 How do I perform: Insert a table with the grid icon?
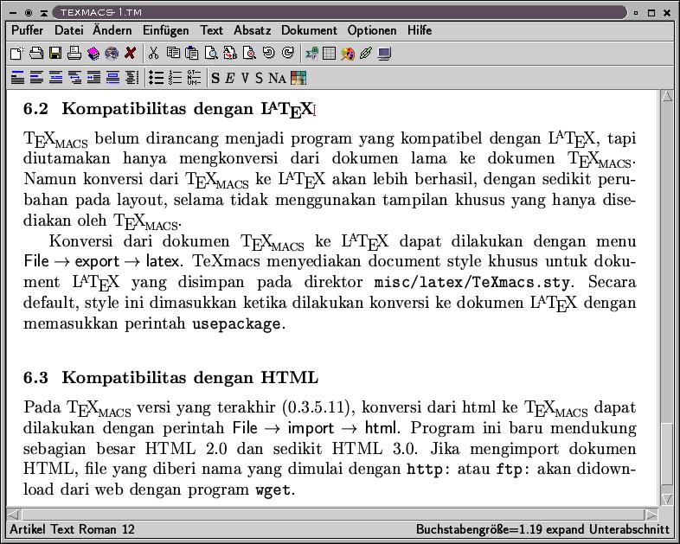[329, 54]
